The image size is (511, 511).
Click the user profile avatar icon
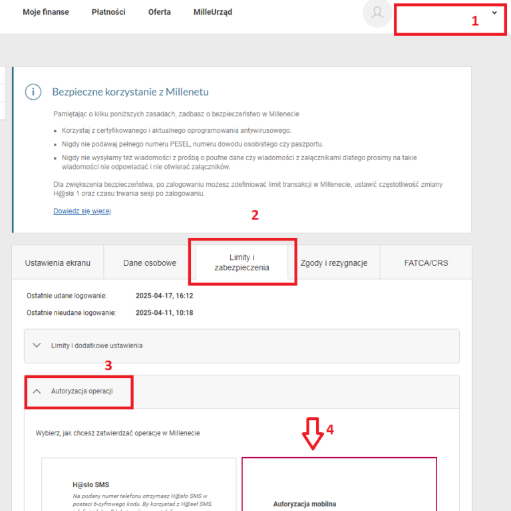point(377,15)
